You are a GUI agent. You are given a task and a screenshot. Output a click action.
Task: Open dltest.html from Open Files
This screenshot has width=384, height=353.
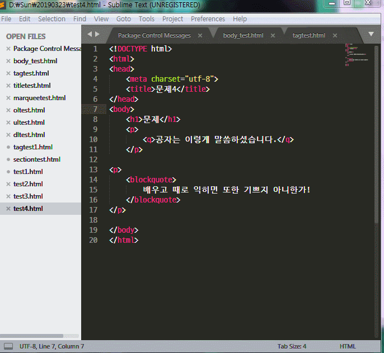[29, 135]
